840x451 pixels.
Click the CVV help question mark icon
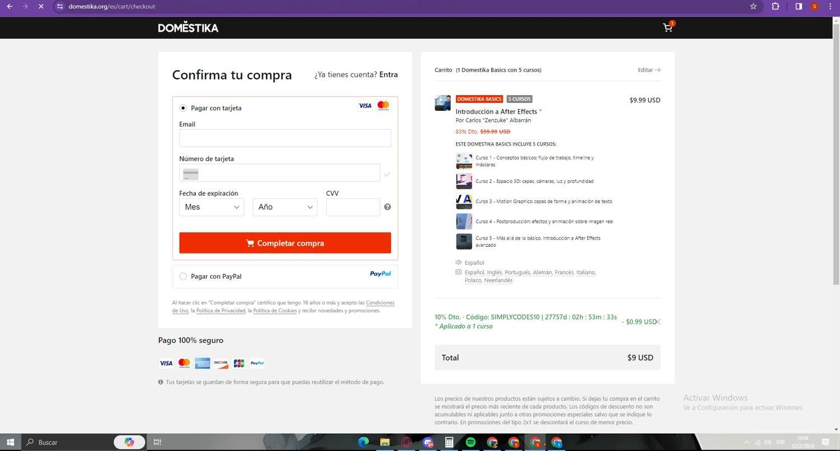coord(387,207)
